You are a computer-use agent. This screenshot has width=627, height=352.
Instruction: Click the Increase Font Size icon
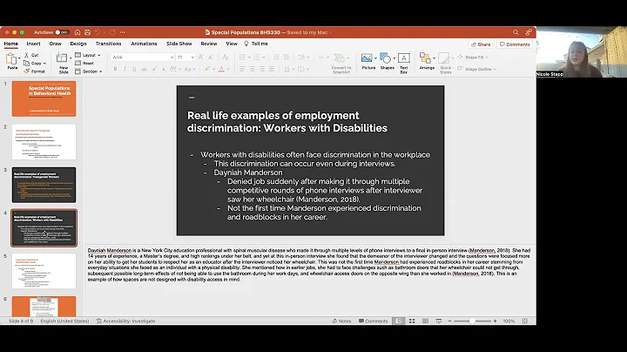tap(201, 58)
